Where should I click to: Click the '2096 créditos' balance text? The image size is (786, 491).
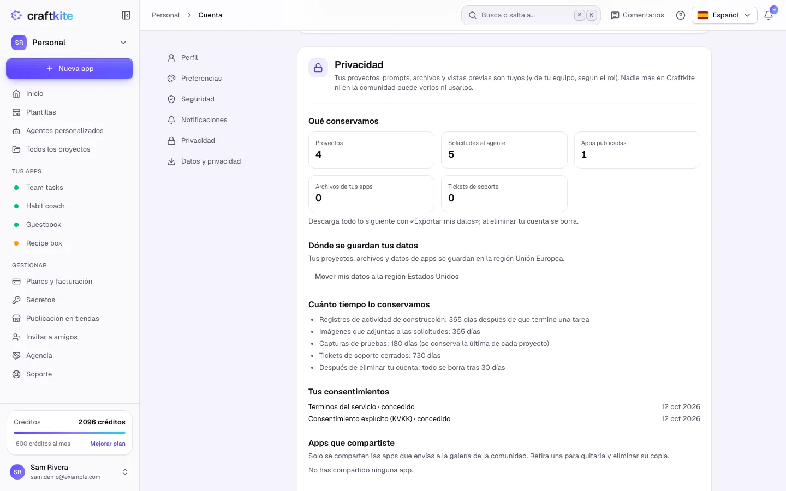click(x=102, y=422)
